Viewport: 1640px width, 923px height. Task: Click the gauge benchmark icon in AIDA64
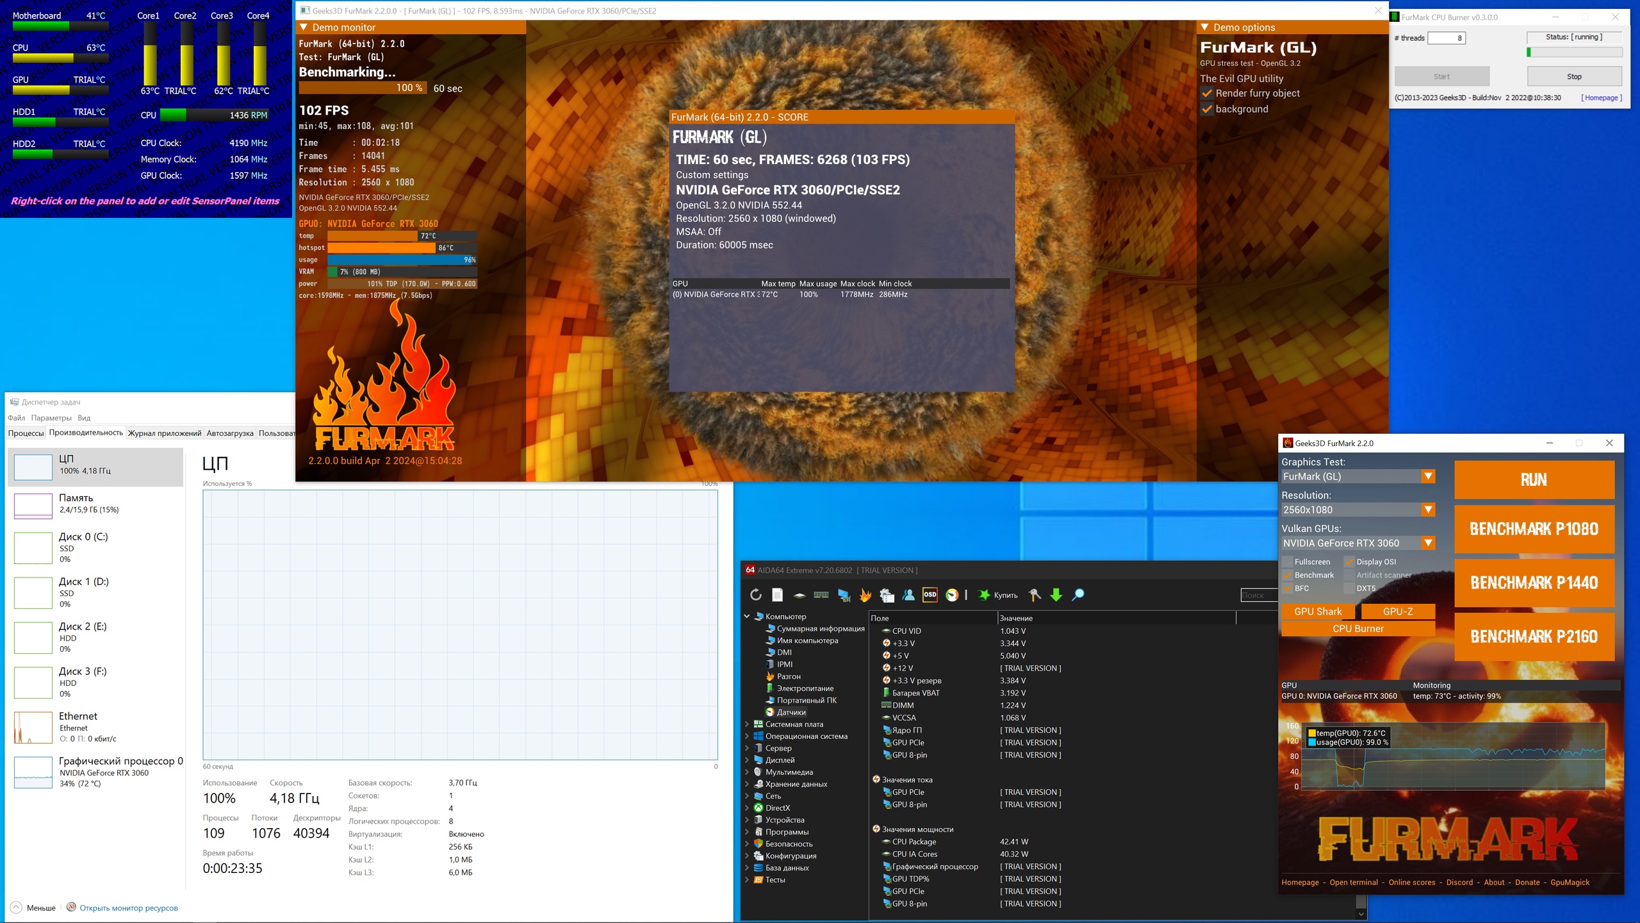952,595
